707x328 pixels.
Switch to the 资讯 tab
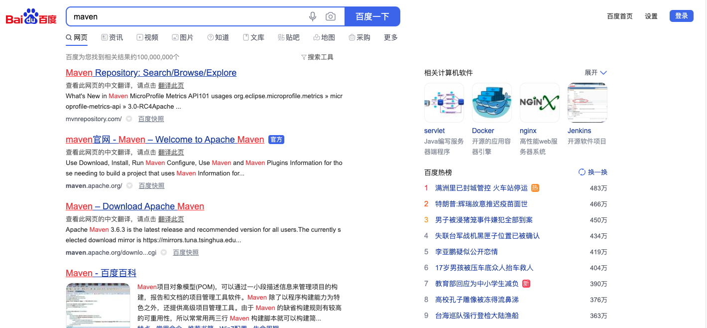(112, 37)
